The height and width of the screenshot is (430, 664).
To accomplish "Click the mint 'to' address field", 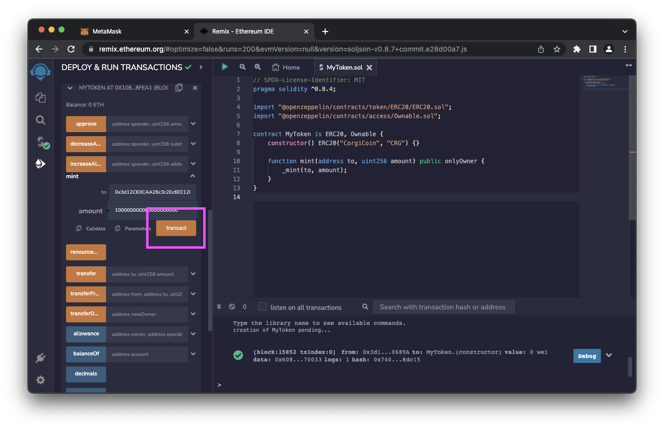I will pyautogui.click(x=153, y=192).
